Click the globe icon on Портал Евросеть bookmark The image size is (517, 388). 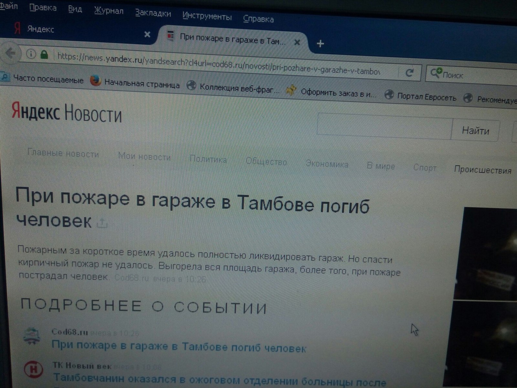[389, 95]
